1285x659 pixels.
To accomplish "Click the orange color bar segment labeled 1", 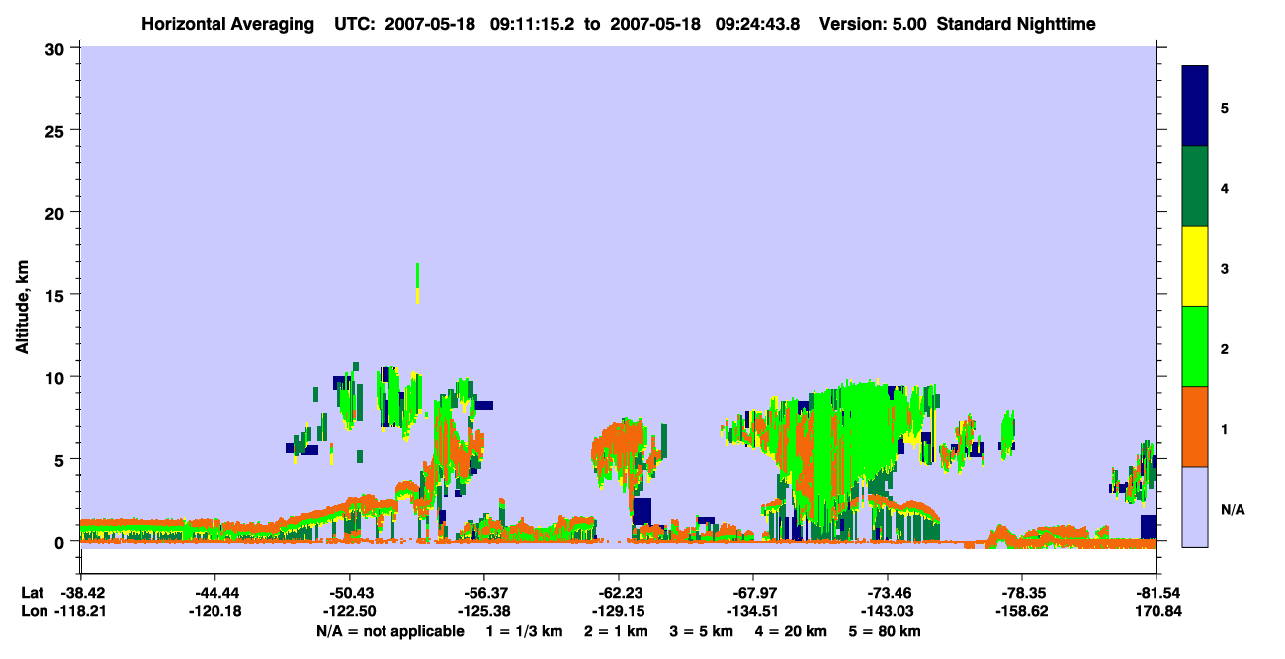I will pos(1195,427).
